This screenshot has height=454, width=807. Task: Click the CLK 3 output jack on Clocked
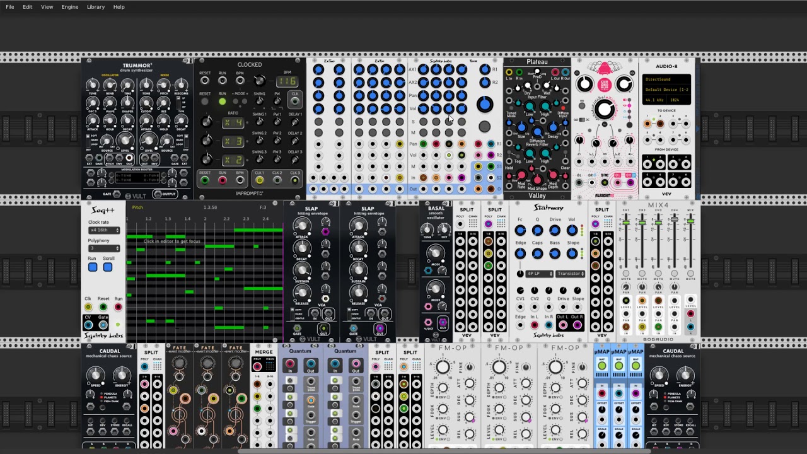294,180
